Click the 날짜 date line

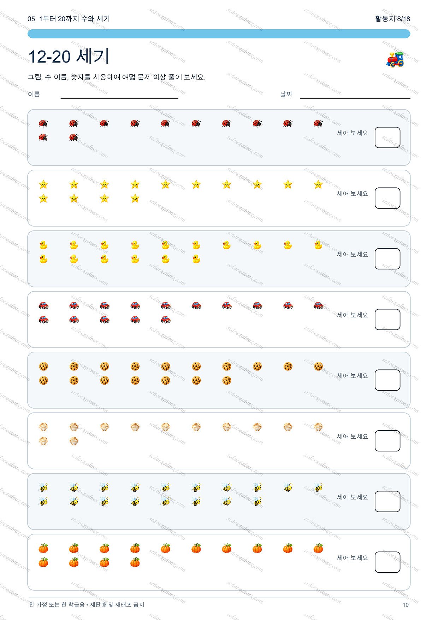(x=355, y=98)
